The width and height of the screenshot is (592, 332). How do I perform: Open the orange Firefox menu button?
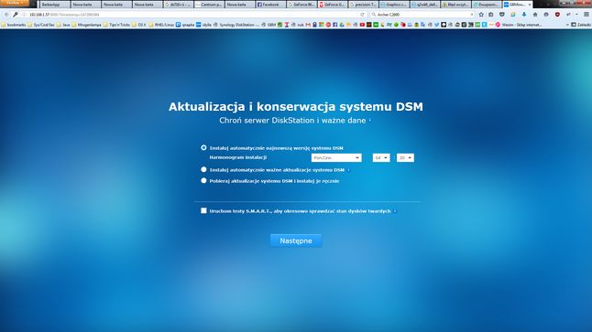[15, 3]
